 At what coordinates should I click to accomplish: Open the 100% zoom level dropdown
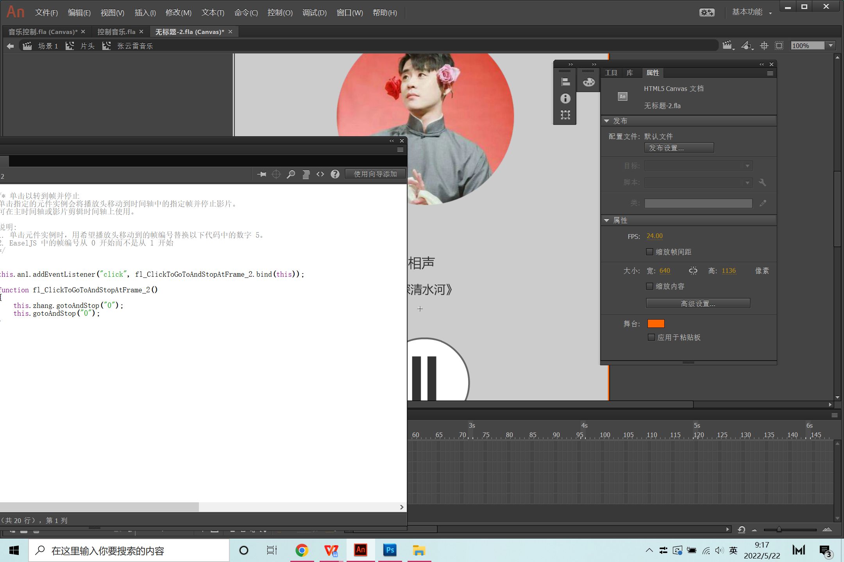point(831,46)
